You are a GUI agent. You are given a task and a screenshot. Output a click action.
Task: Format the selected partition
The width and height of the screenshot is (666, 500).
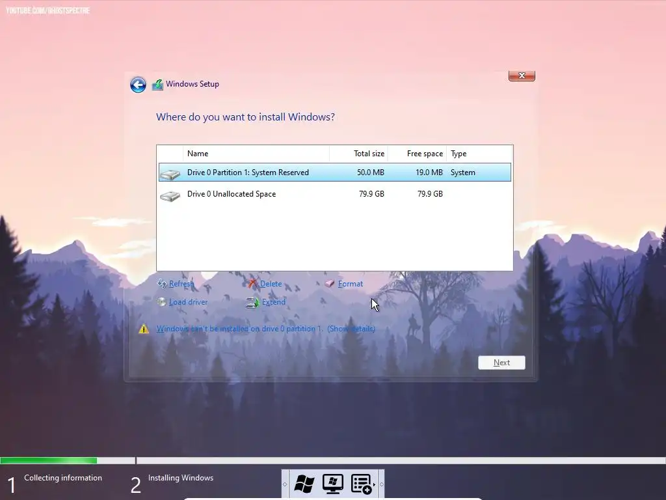coord(351,284)
